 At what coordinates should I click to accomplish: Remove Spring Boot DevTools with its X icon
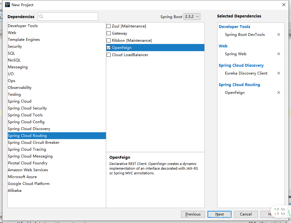pos(279,35)
